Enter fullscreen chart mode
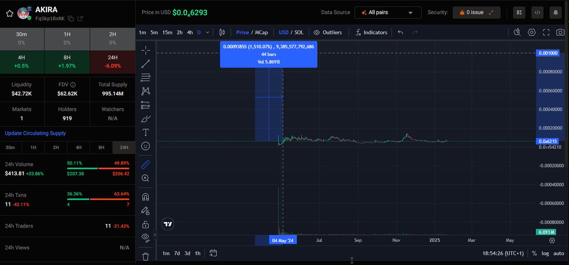Viewport: 569px width, 265px height. click(546, 32)
